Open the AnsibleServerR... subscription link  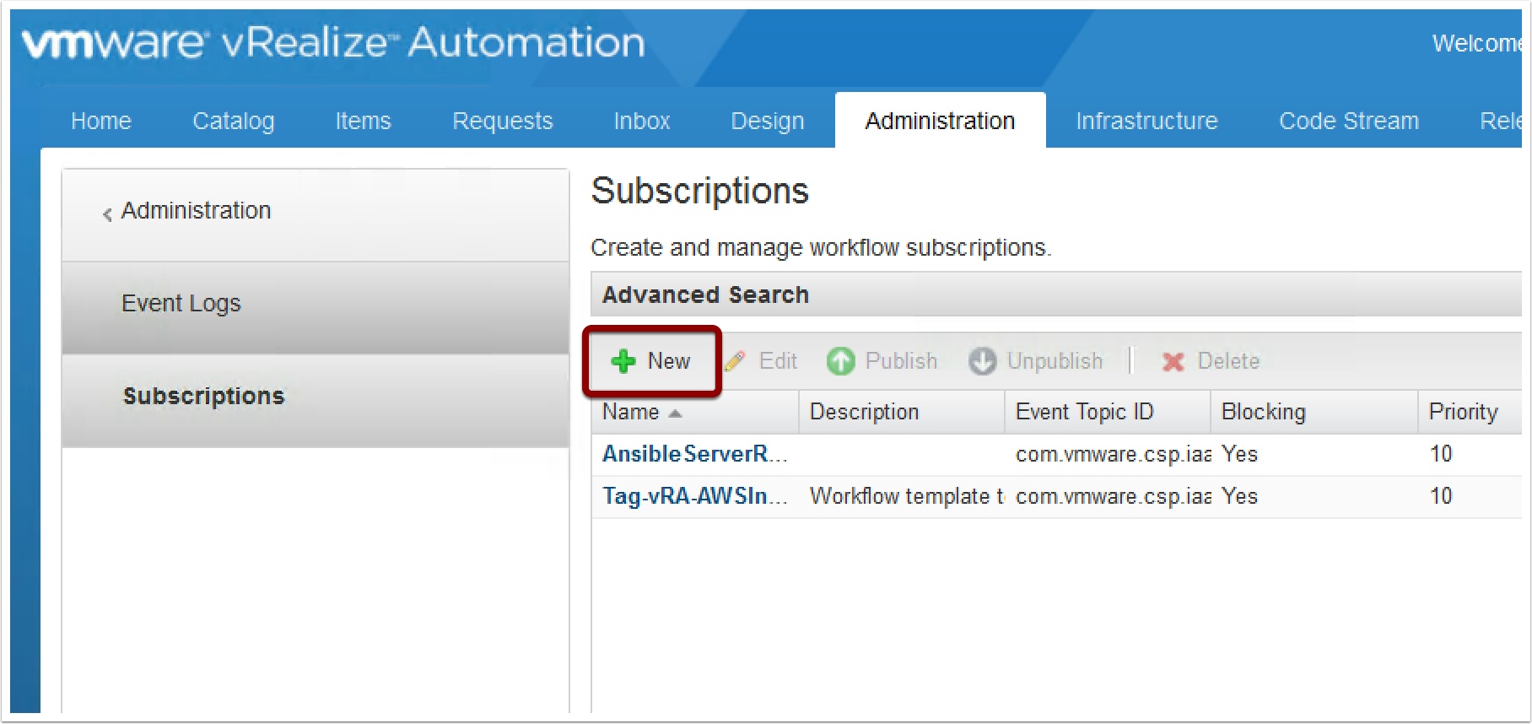tap(693, 454)
